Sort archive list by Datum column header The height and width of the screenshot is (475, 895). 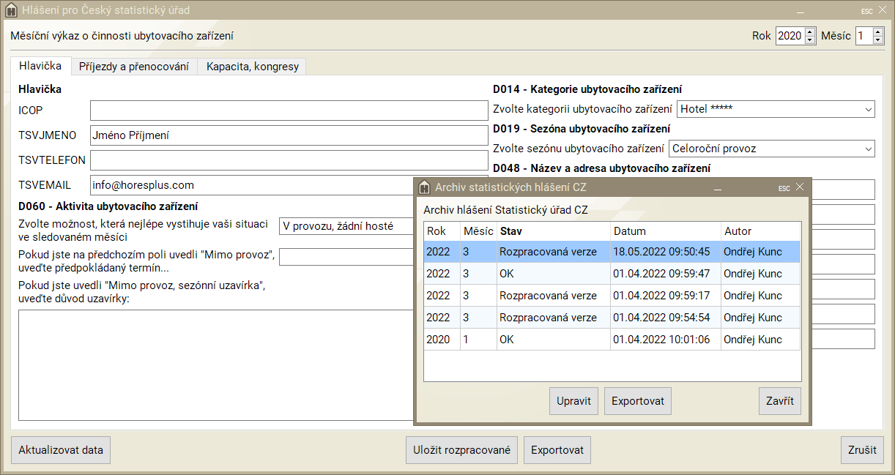coord(665,231)
